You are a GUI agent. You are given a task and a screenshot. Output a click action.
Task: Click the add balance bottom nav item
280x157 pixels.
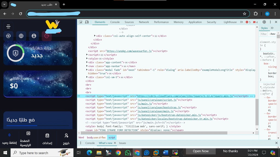pyautogui.click(x=10, y=139)
